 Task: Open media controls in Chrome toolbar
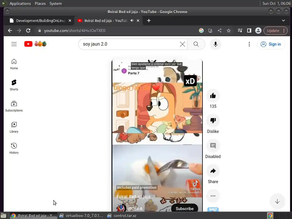click(240, 31)
